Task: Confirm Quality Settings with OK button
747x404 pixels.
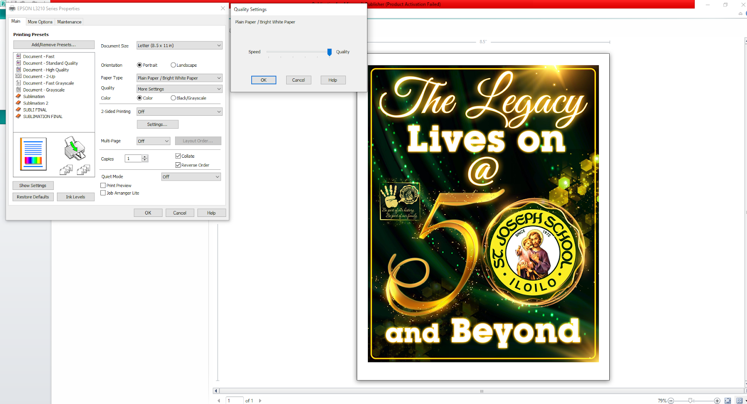Action: pyautogui.click(x=264, y=80)
